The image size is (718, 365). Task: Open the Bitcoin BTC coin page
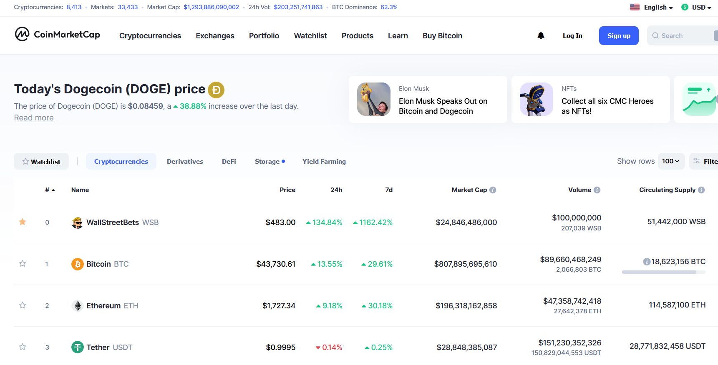tap(107, 264)
